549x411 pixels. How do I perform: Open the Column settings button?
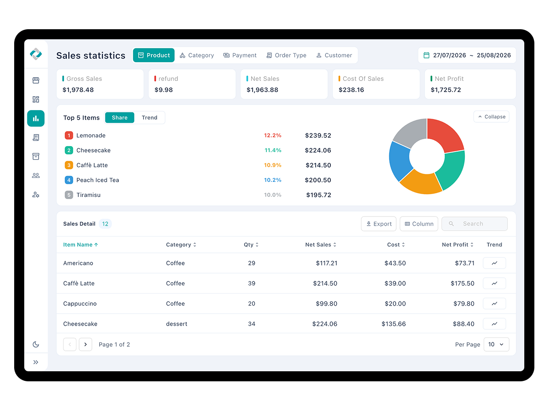(x=419, y=224)
